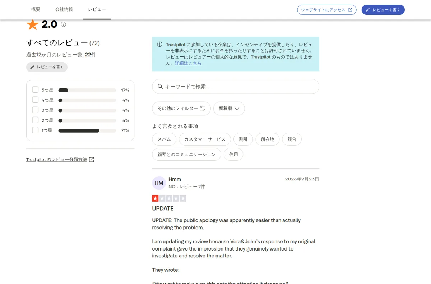Image resolution: width=431 pixels, height=284 pixels.
Task: Click external icon beside レビュー分類方法
Action: [x=92, y=160]
